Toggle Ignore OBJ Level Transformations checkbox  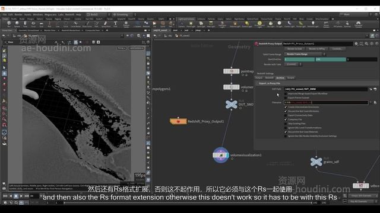(286, 128)
